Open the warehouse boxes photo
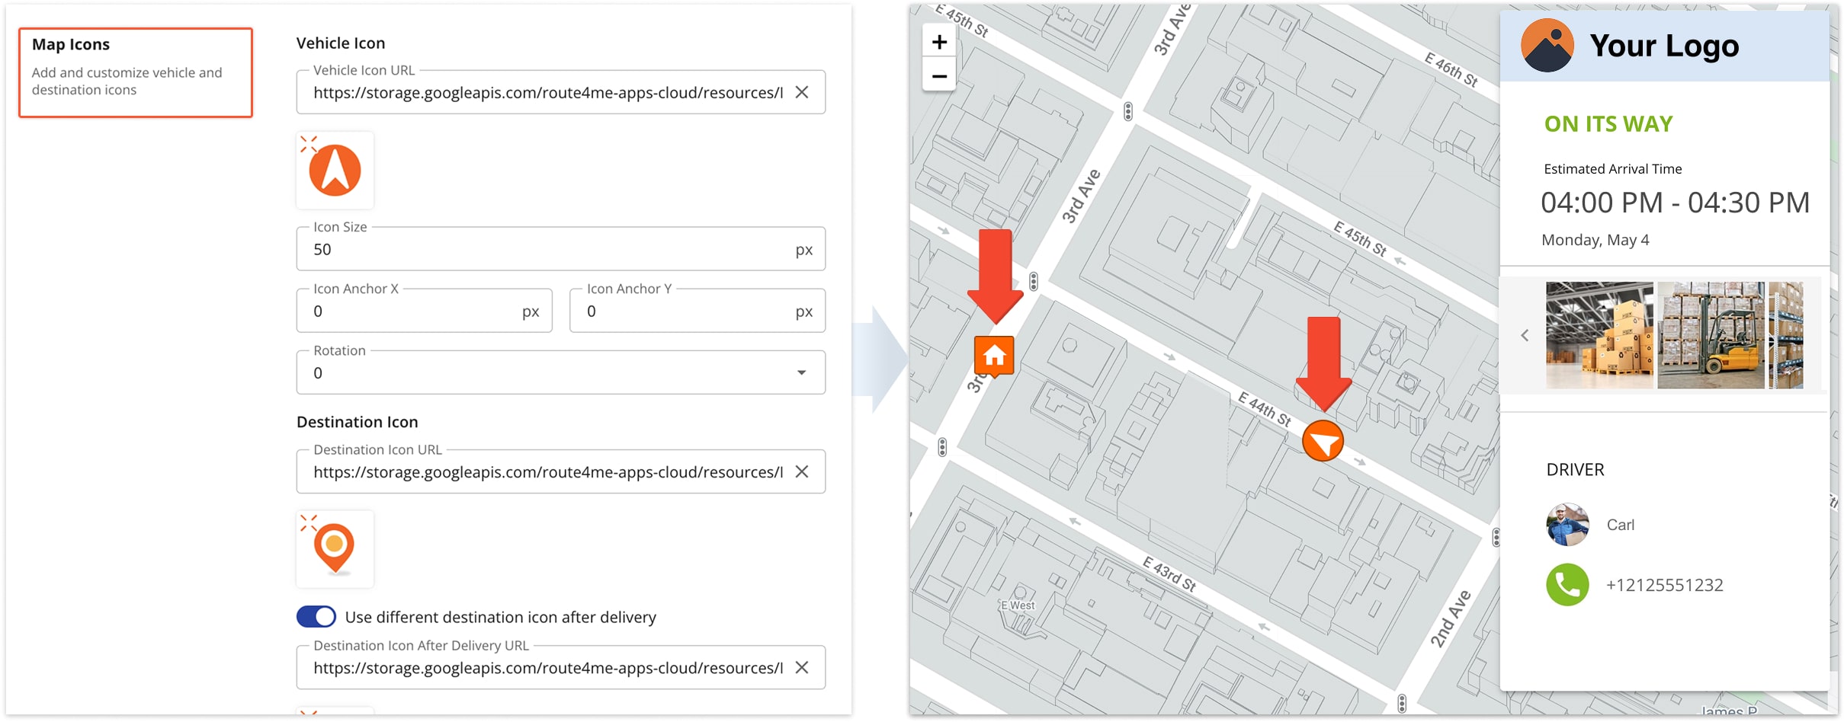The height and width of the screenshot is (722, 1844). pyautogui.click(x=1599, y=335)
